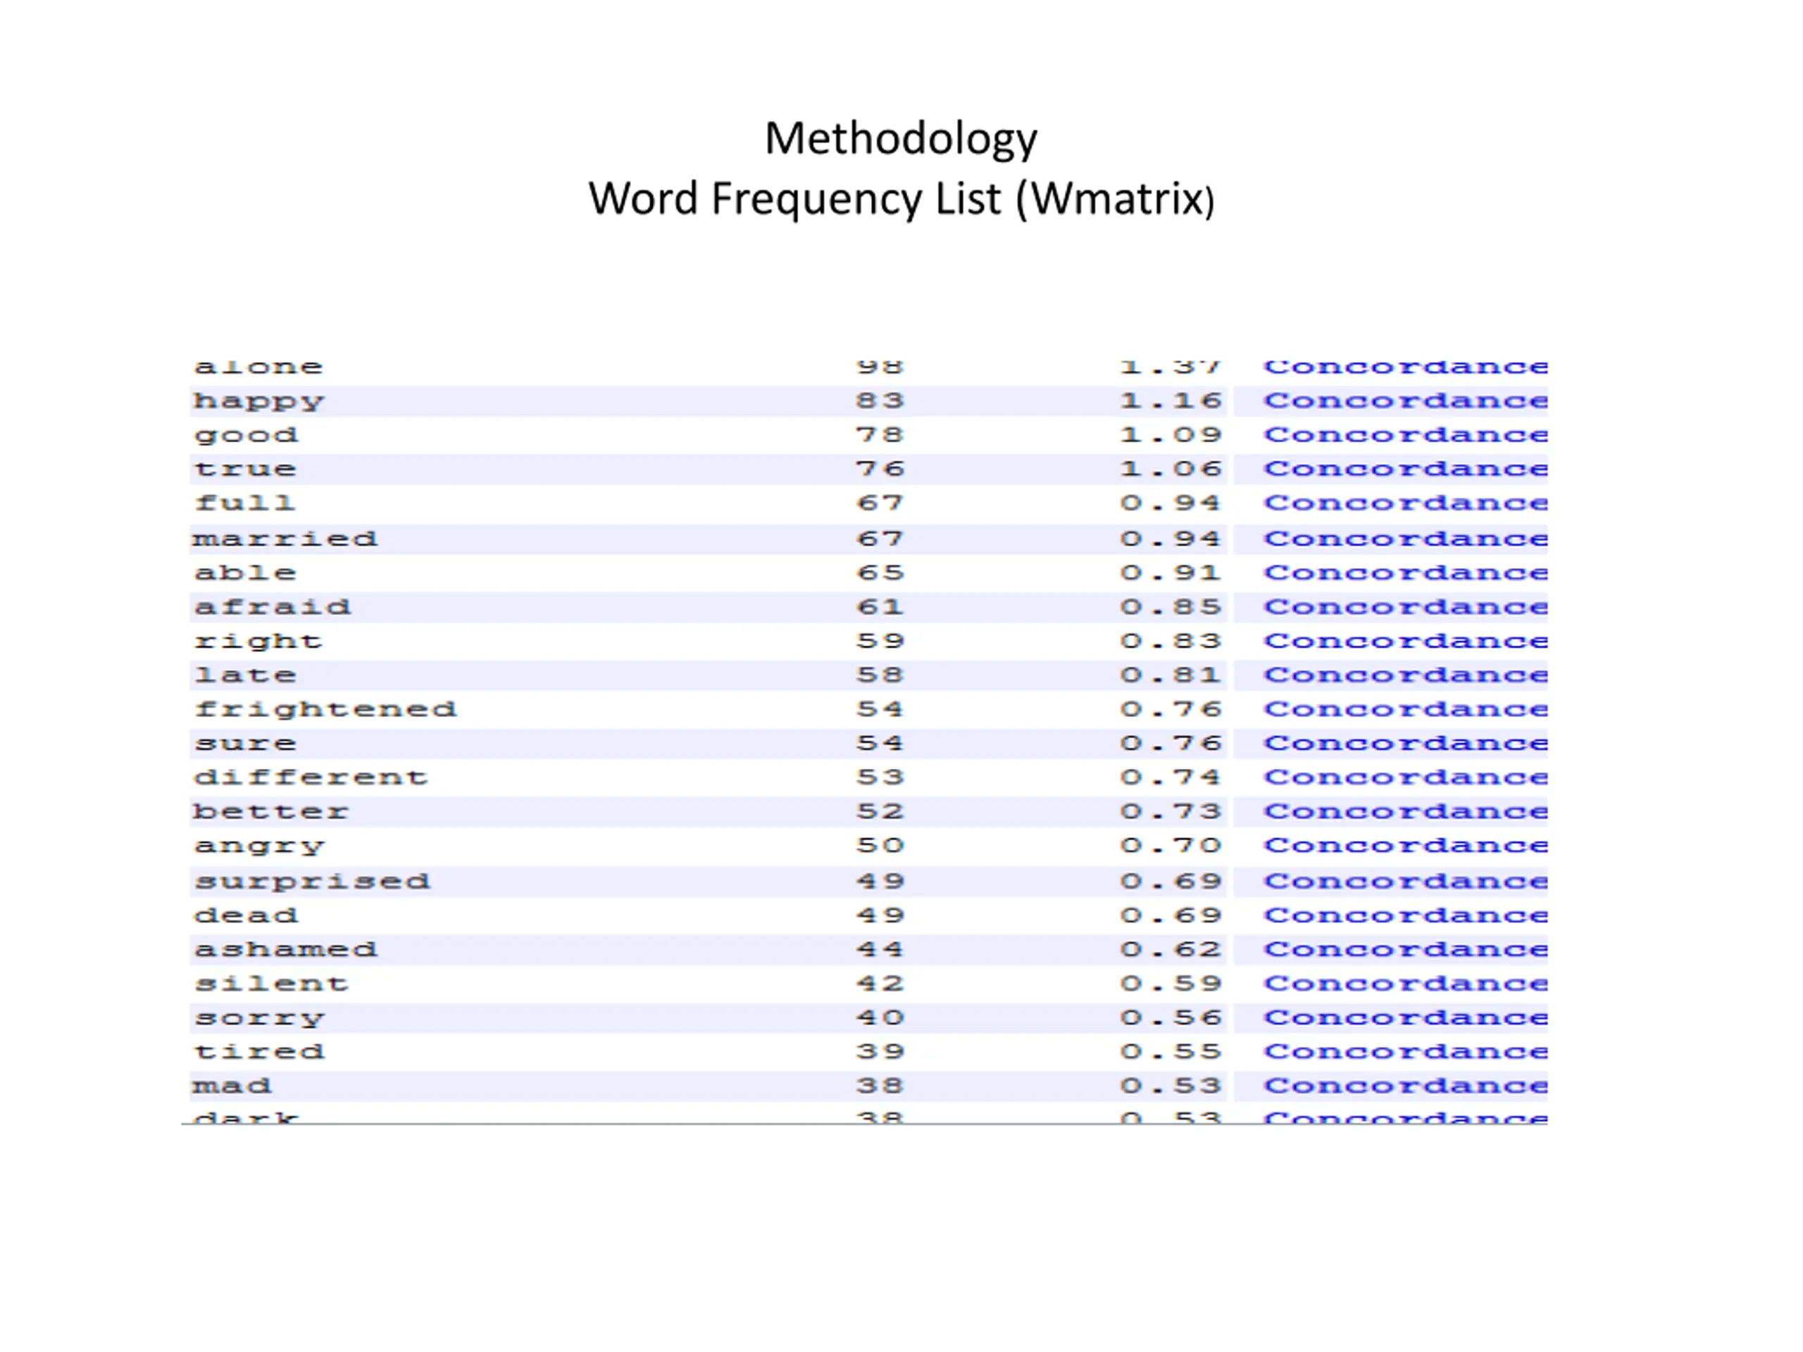
Task: Open the Concordance link for sorry
Action: [x=1405, y=1019]
